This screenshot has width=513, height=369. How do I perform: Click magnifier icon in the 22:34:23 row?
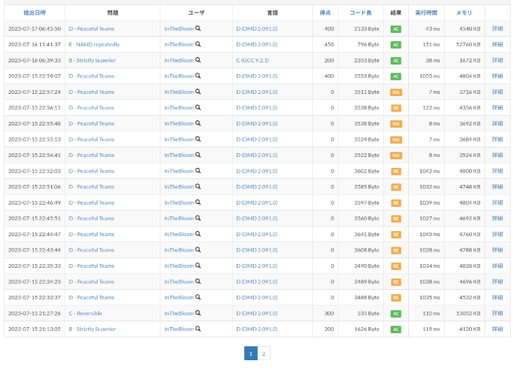(198, 281)
